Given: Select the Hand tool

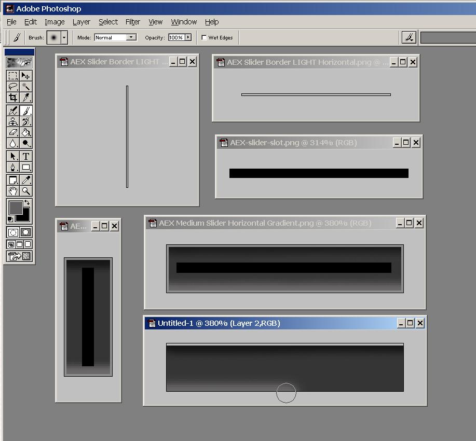Looking at the screenshot, I should point(12,191).
